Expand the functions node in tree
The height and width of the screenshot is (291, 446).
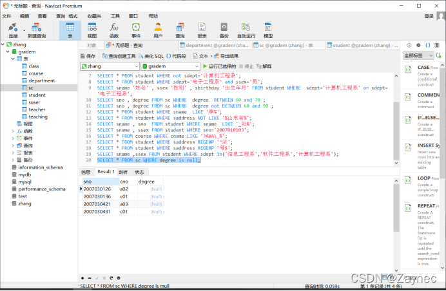pos(13,131)
